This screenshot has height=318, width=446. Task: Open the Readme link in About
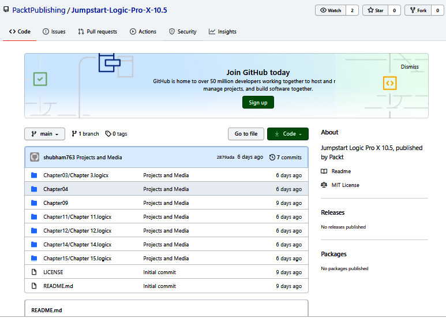(341, 171)
